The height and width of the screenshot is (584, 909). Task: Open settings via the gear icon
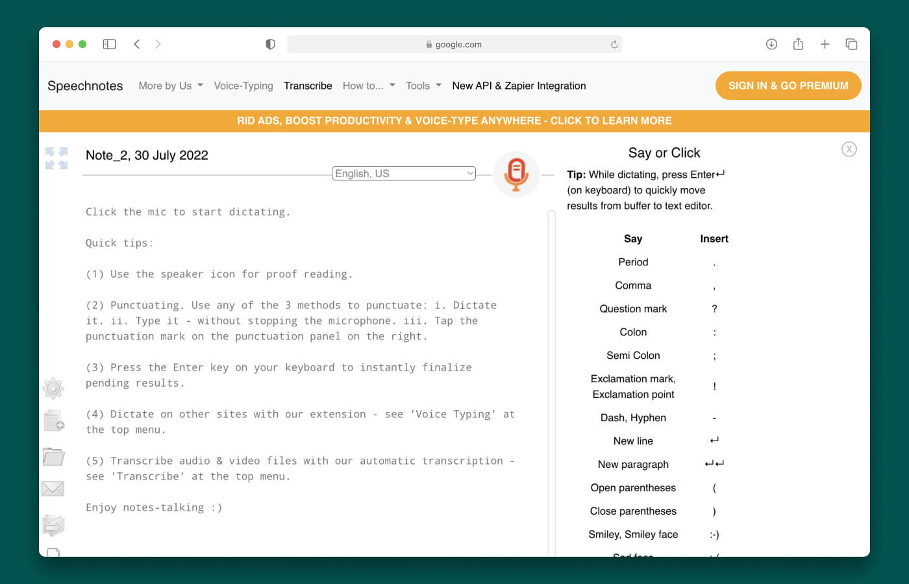(x=53, y=388)
